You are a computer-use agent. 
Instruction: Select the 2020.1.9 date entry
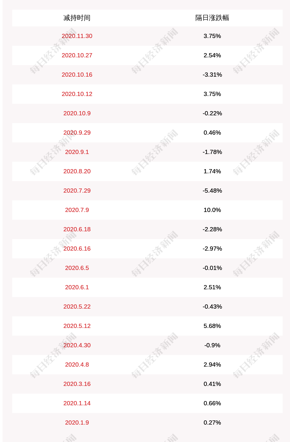tap(77, 422)
